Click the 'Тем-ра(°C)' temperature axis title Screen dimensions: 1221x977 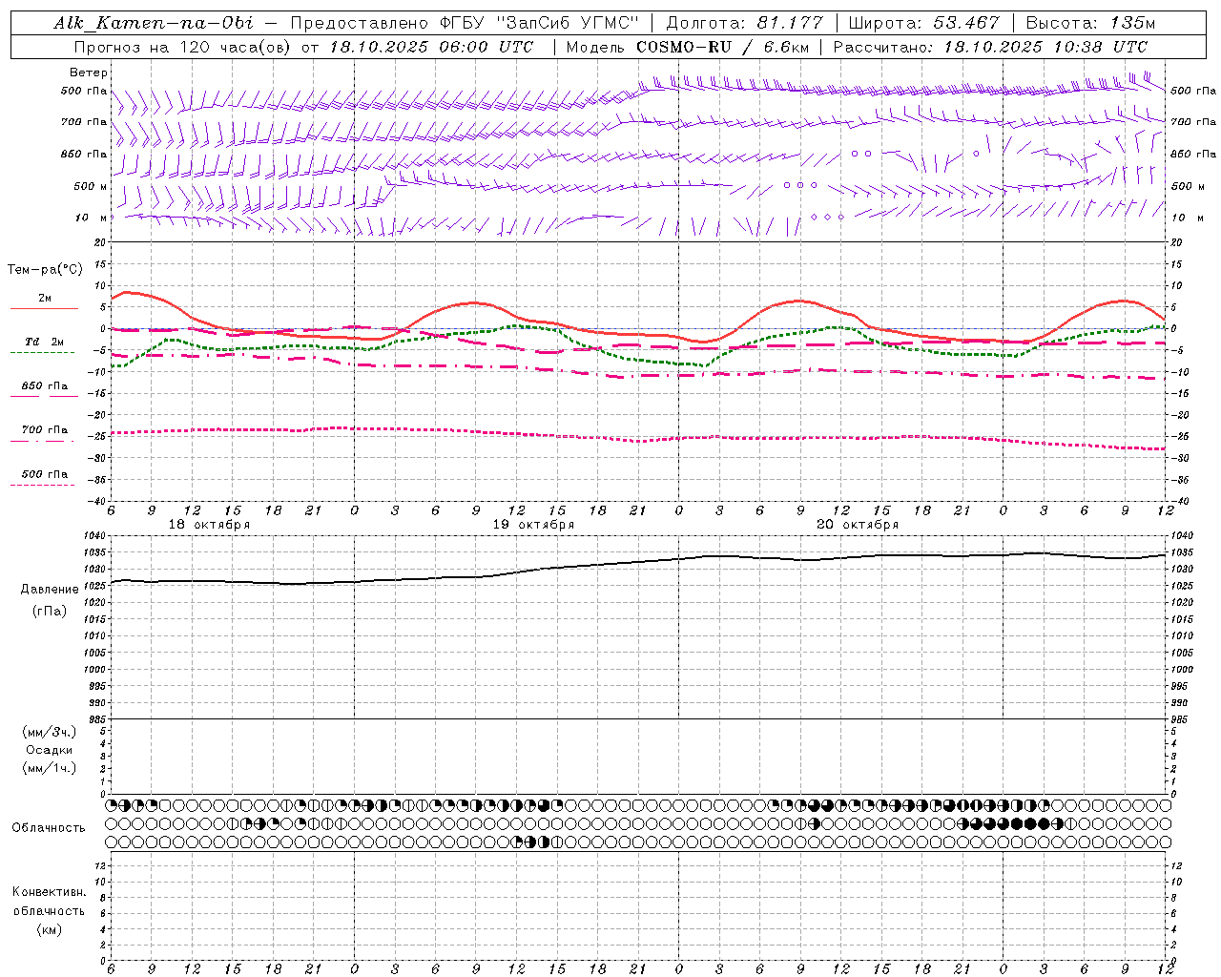pyautogui.click(x=45, y=270)
